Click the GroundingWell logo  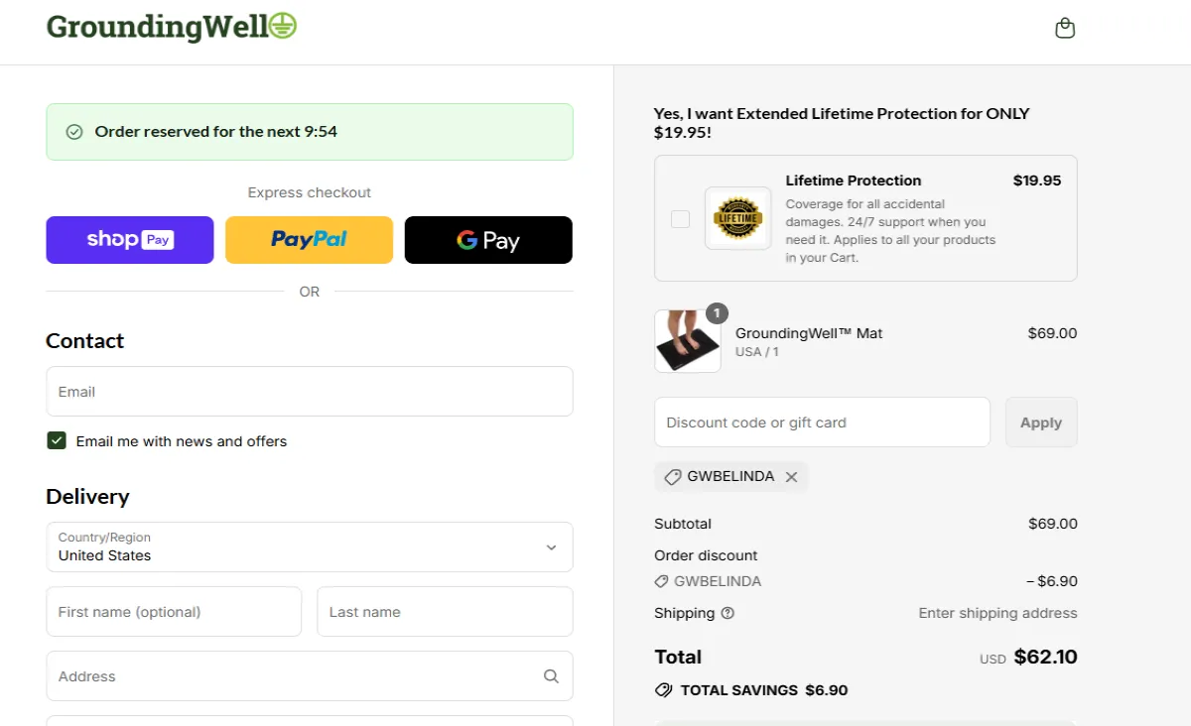(x=159, y=27)
